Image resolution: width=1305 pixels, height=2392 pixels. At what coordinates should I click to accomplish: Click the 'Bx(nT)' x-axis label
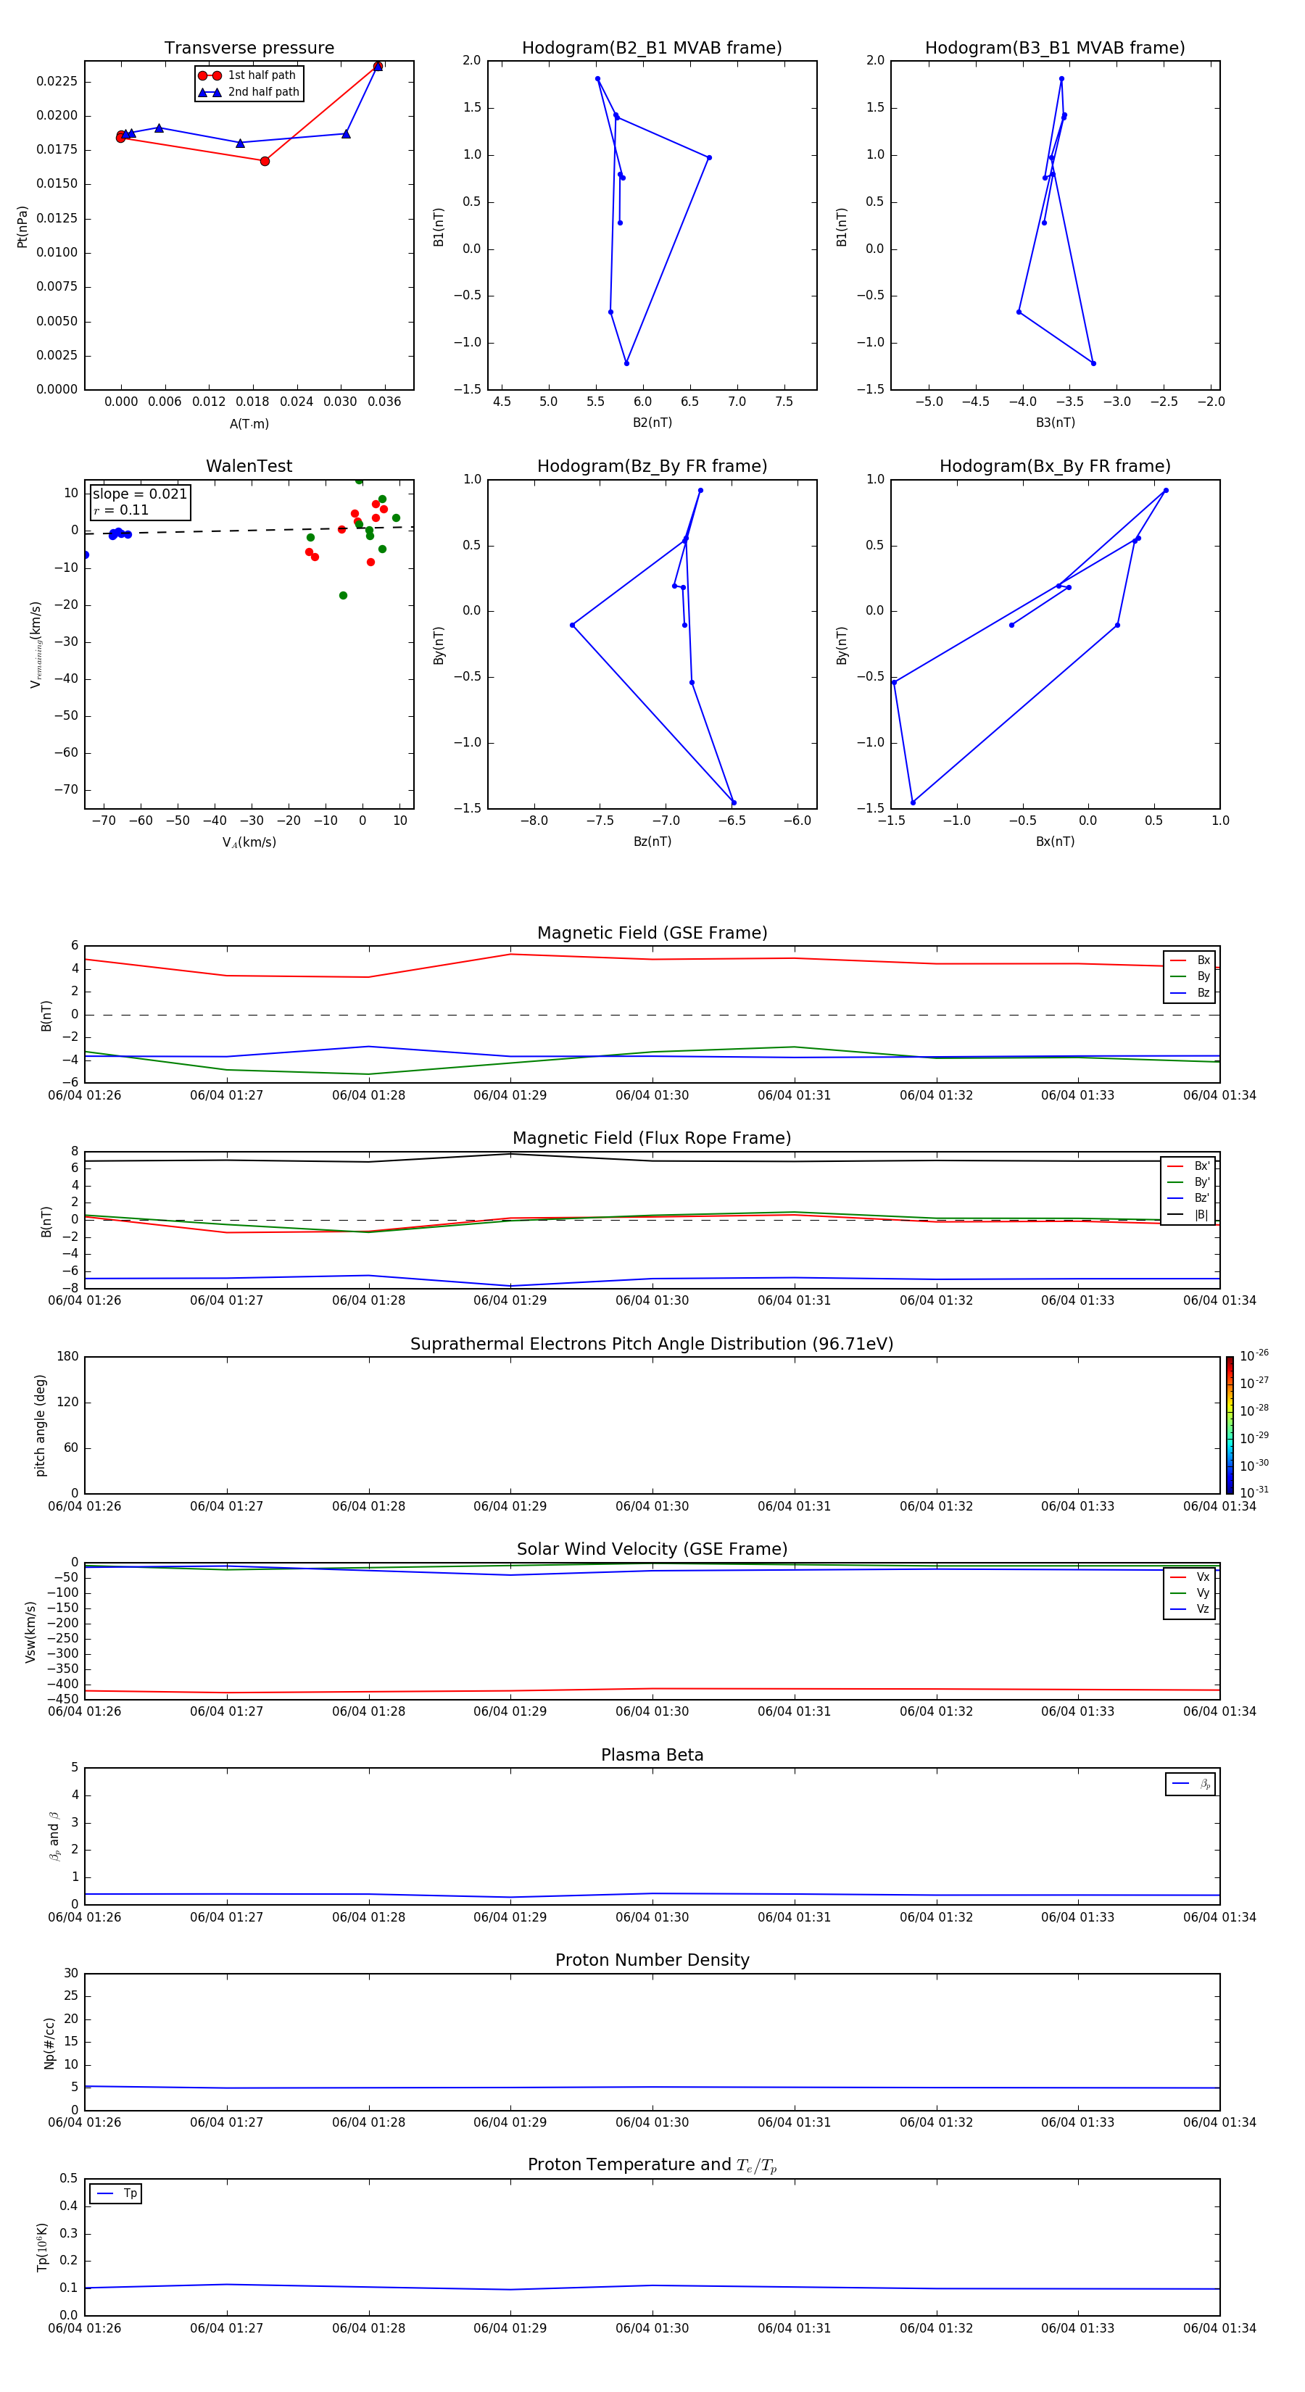1055,842
